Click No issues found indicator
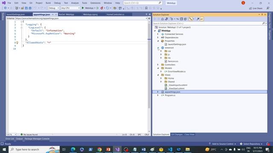Viewport: 273px width, 153px height. point(29,134)
